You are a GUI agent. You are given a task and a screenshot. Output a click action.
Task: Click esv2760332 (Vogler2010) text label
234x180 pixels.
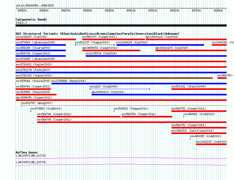coord(34,75)
